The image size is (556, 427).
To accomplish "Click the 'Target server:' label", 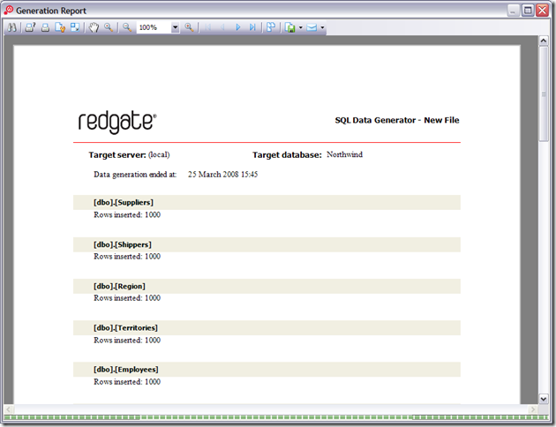I will pos(117,155).
